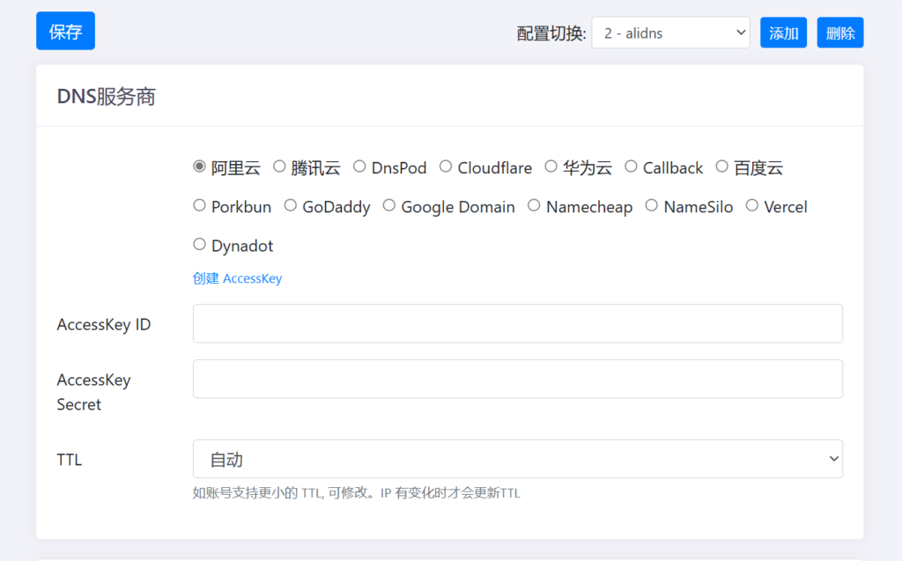Select the 华为云 radio button
This screenshot has height=561, width=902.
[551, 166]
